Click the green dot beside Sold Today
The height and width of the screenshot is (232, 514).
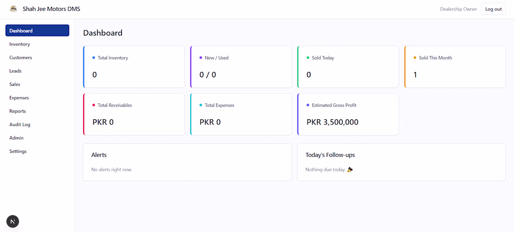(x=308, y=58)
